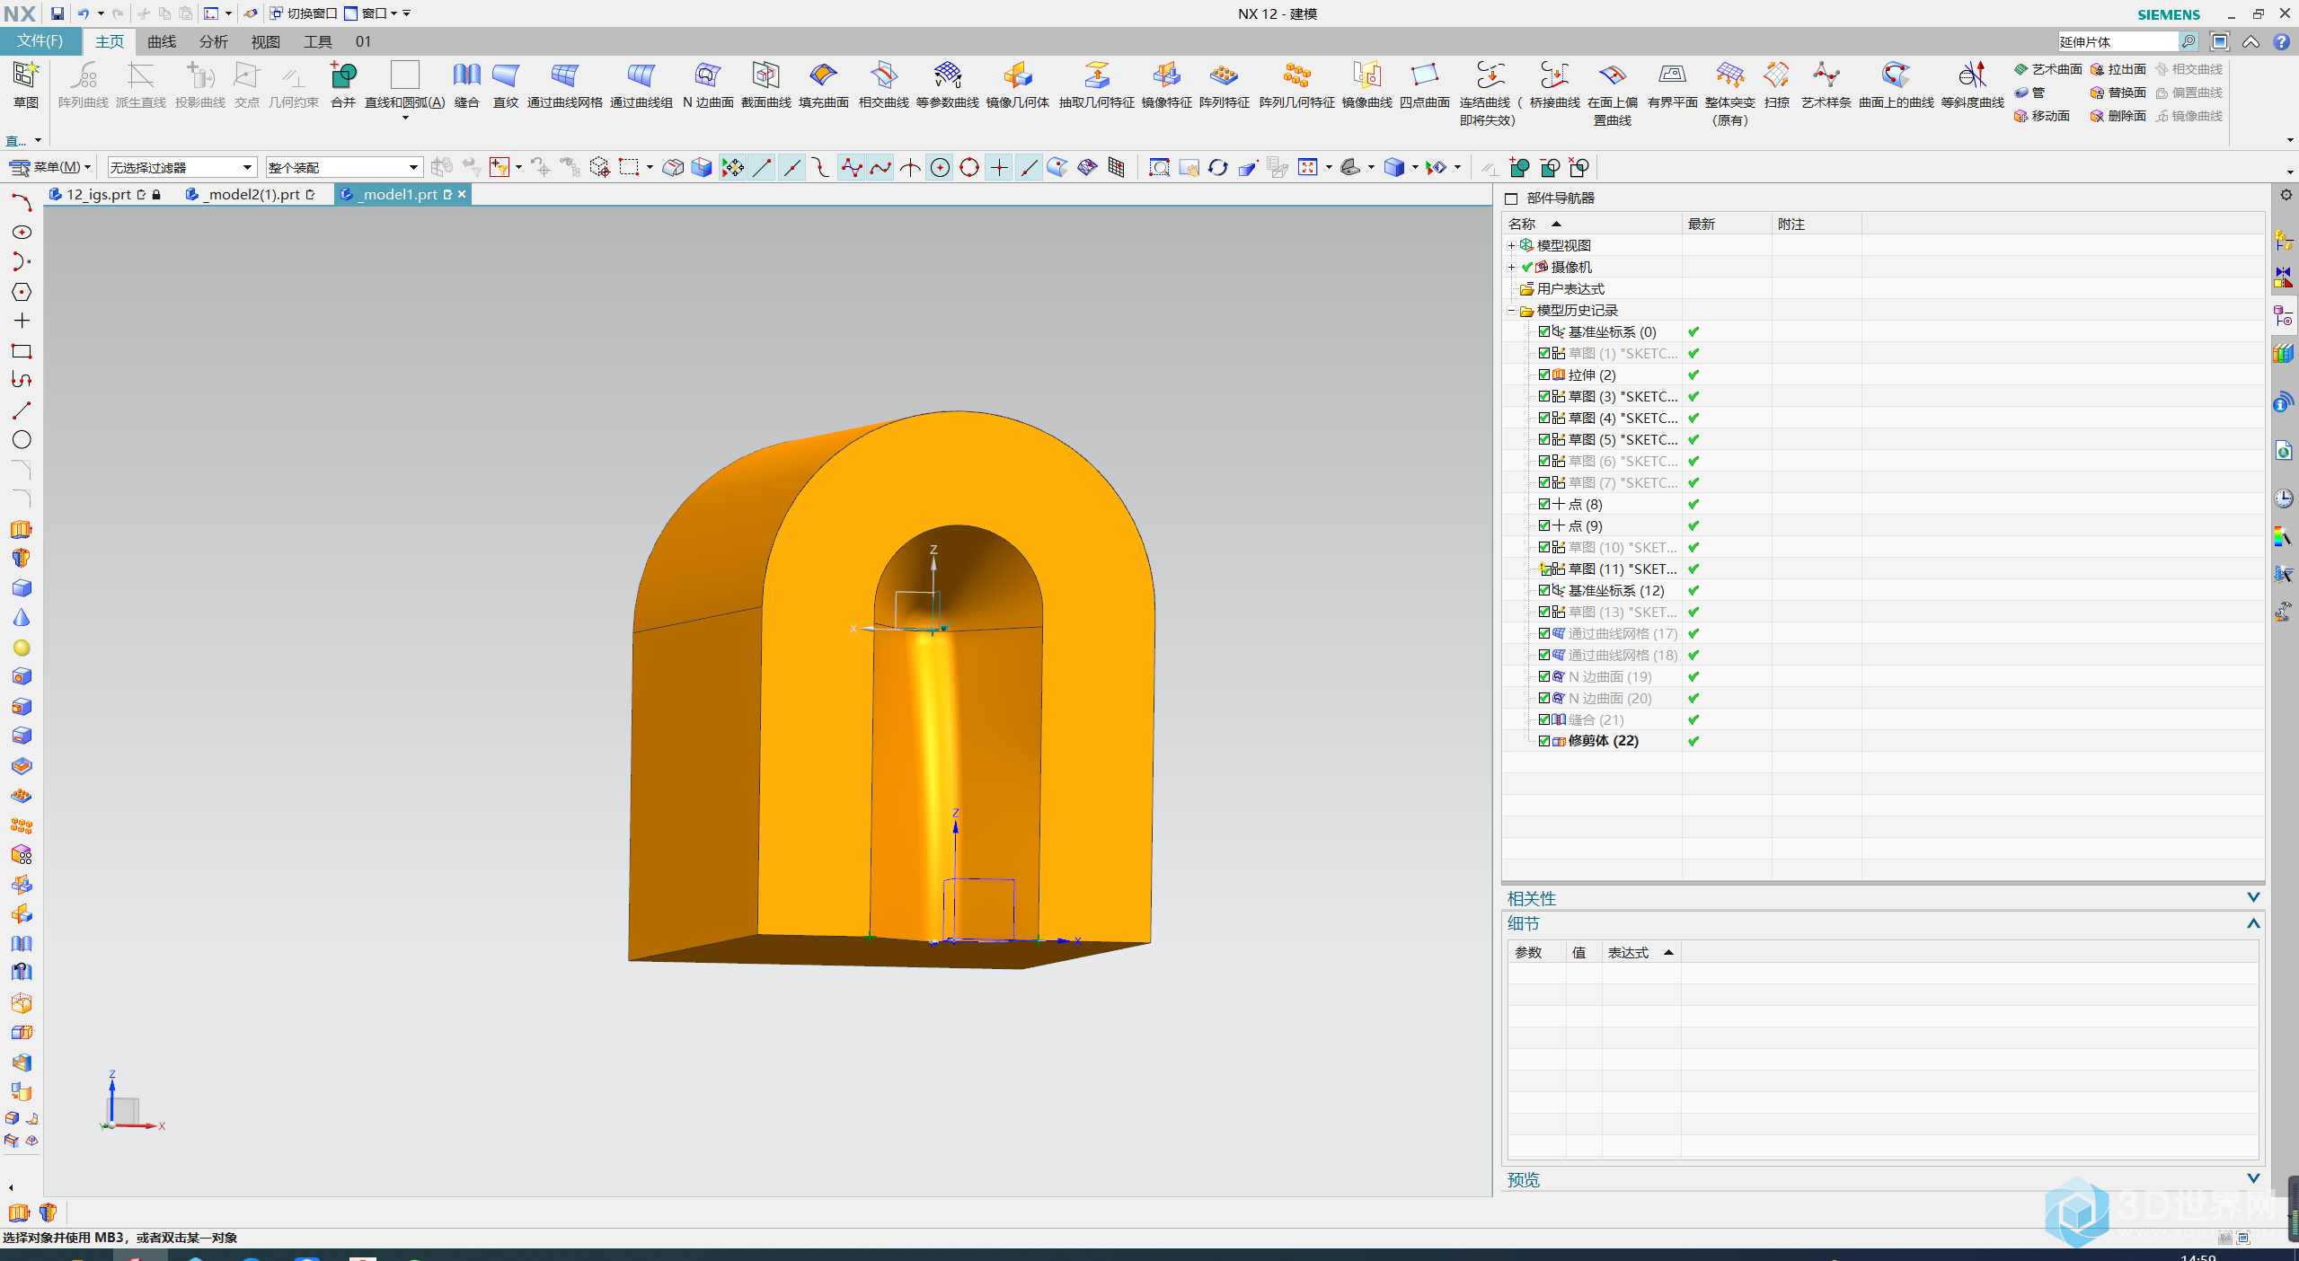Click the command search input field
The width and height of the screenshot is (2299, 1261).
coord(2118,41)
